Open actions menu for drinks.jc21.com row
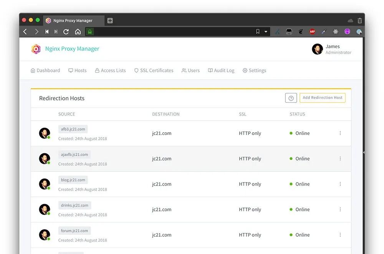Viewport: 384px width, 254px height. click(340, 209)
